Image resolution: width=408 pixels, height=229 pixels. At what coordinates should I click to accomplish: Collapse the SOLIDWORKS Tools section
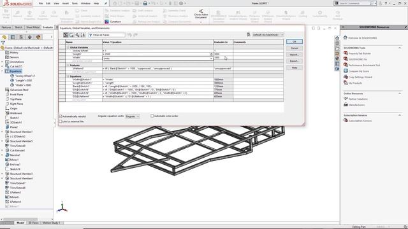click(x=400, y=48)
